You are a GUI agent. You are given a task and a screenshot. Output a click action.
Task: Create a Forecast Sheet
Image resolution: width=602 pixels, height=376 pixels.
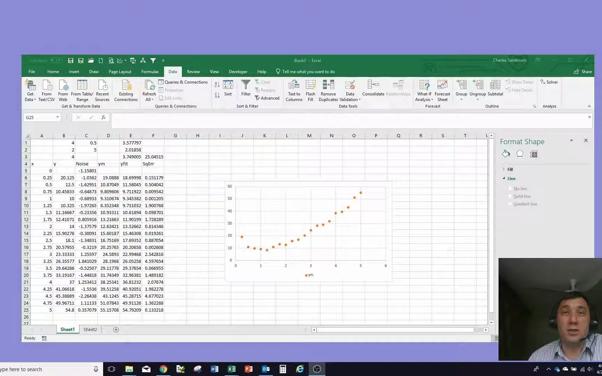pos(442,91)
